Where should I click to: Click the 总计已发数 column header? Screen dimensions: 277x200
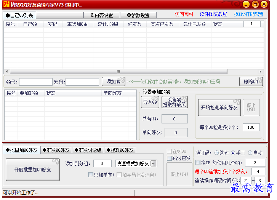pyautogui.click(x=194, y=24)
